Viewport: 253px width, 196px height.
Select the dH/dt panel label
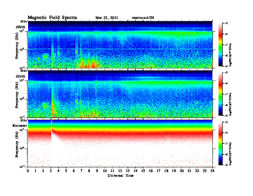coord(21,27)
